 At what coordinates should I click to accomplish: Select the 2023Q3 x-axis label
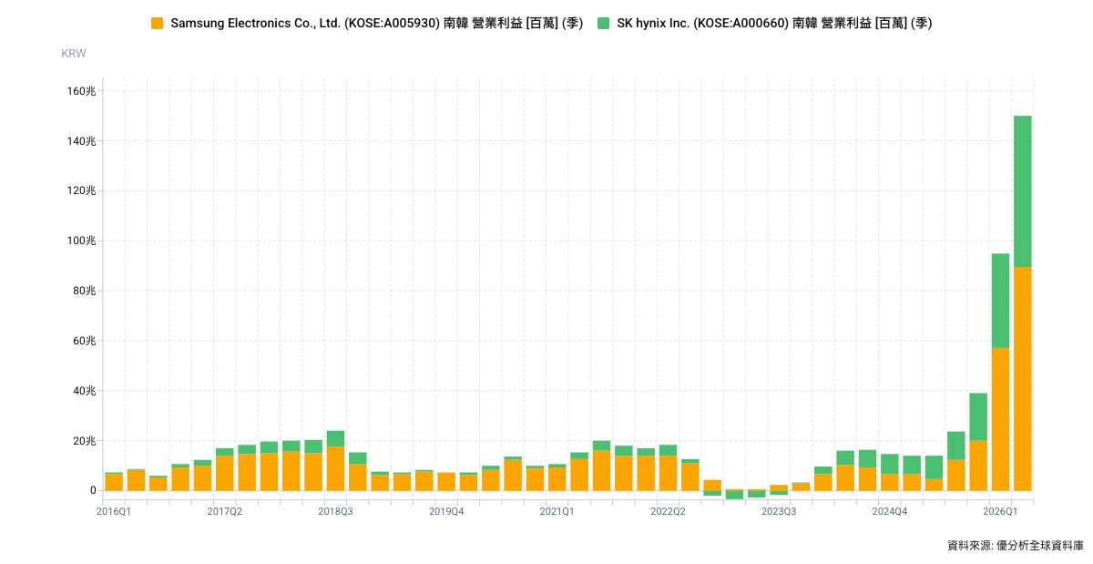coord(779,512)
